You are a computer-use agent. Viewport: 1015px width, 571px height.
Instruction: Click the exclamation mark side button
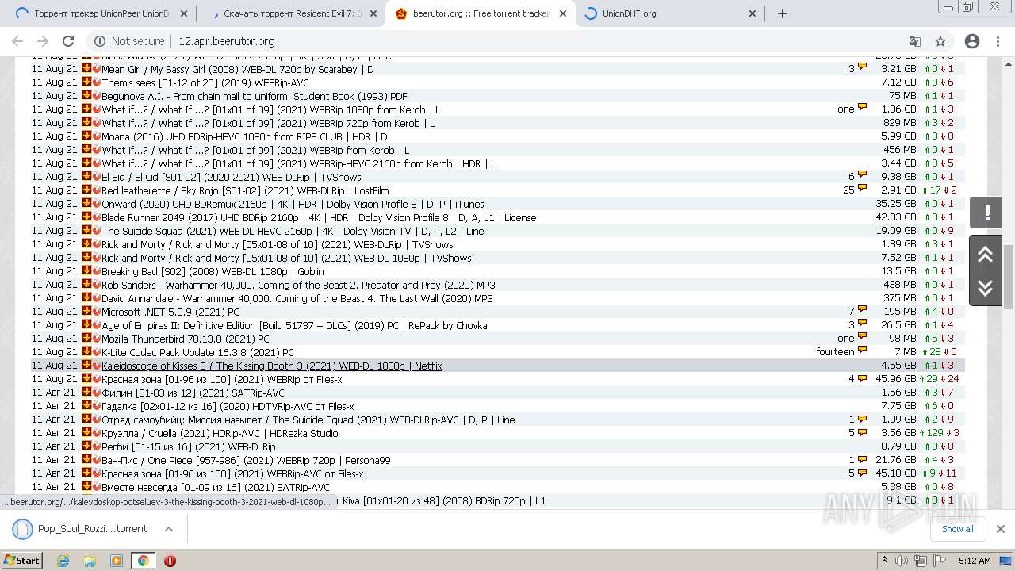pyautogui.click(x=986, y=212)
